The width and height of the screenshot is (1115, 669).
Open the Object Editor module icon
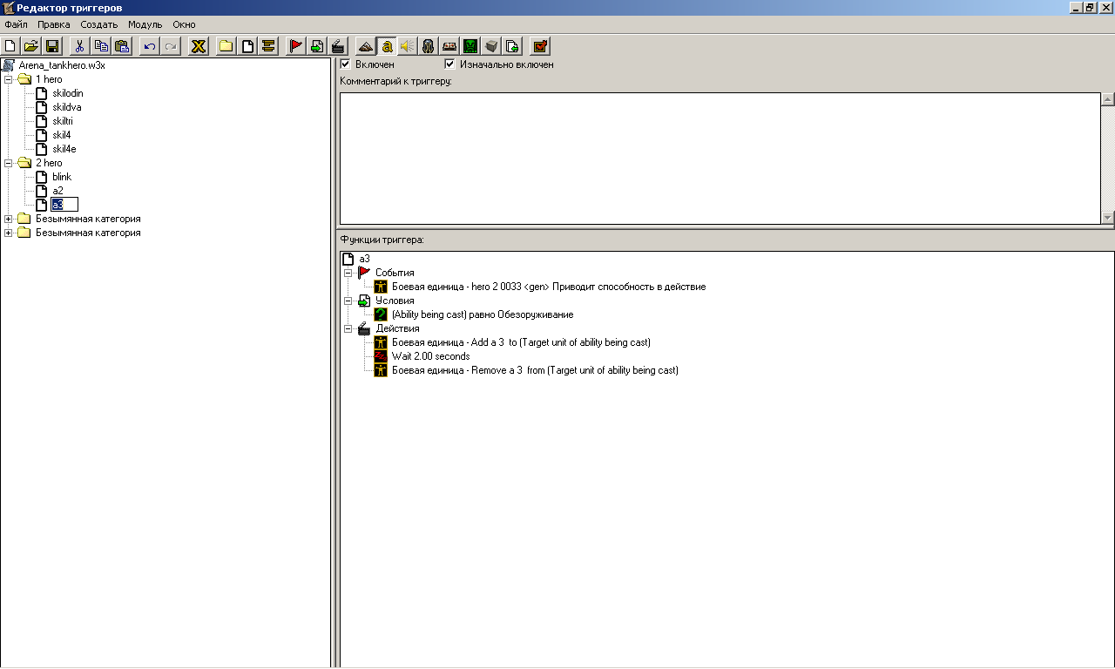tap(429, 46)
